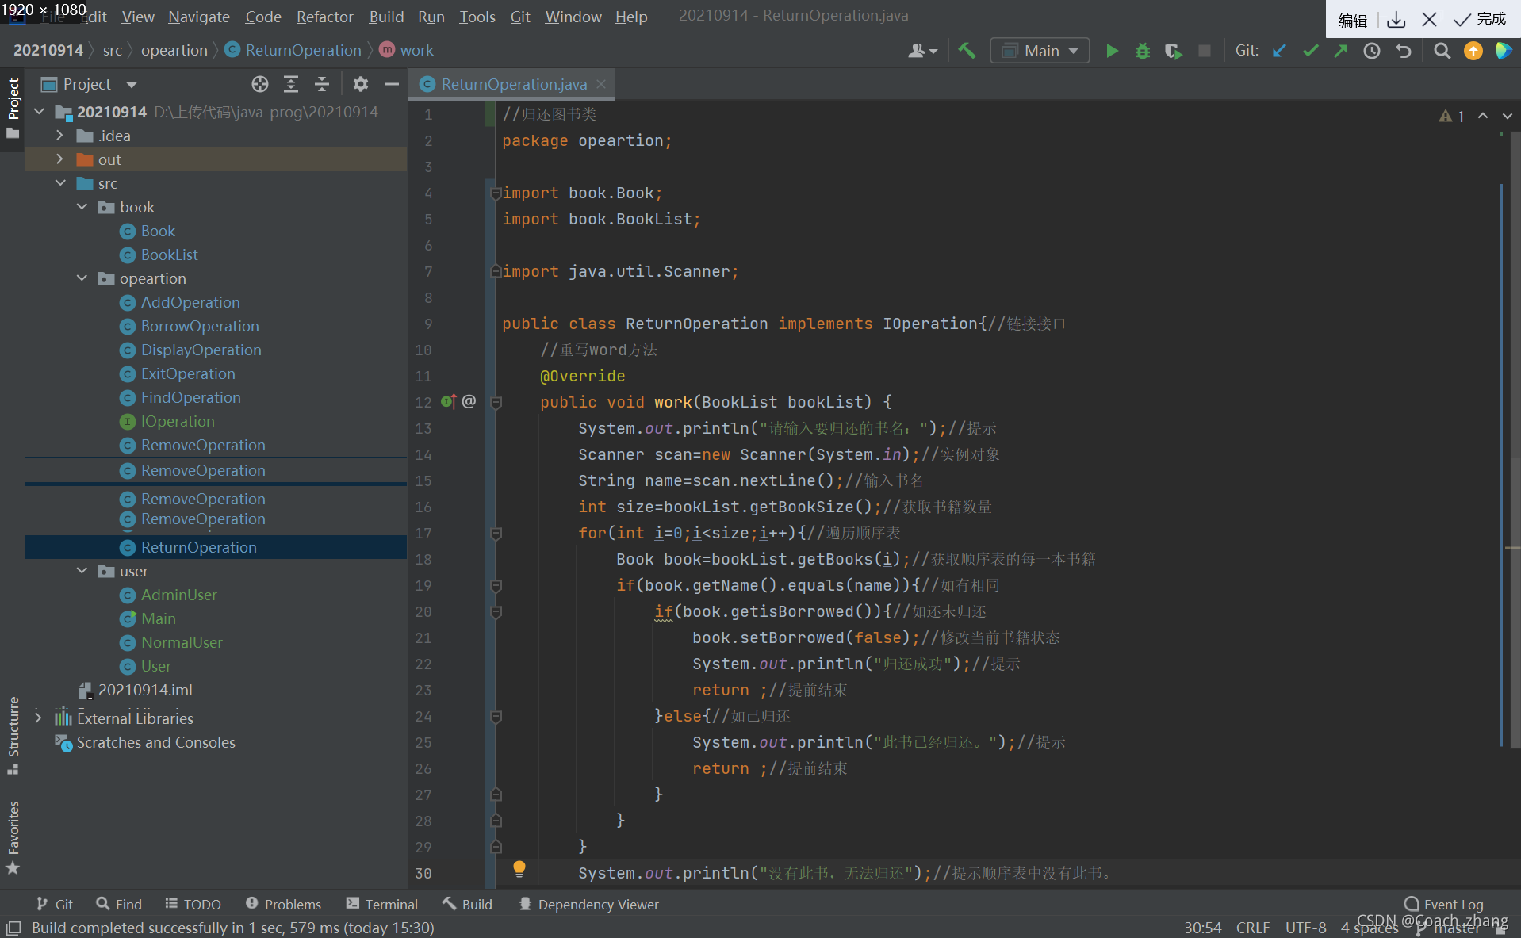Click the download icon in screenshot toolbar
Screen dimensions: 1521x938
(x=1396, y=19)
